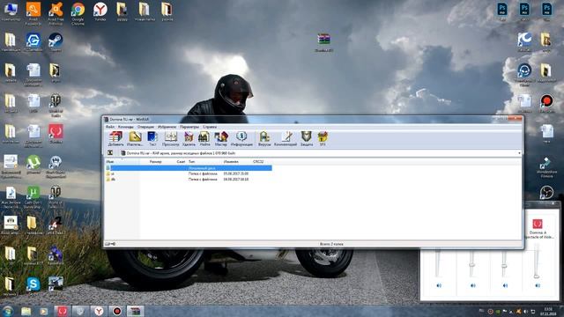
Task: Click the SFX toolbar icon
Action: point(323,138)
